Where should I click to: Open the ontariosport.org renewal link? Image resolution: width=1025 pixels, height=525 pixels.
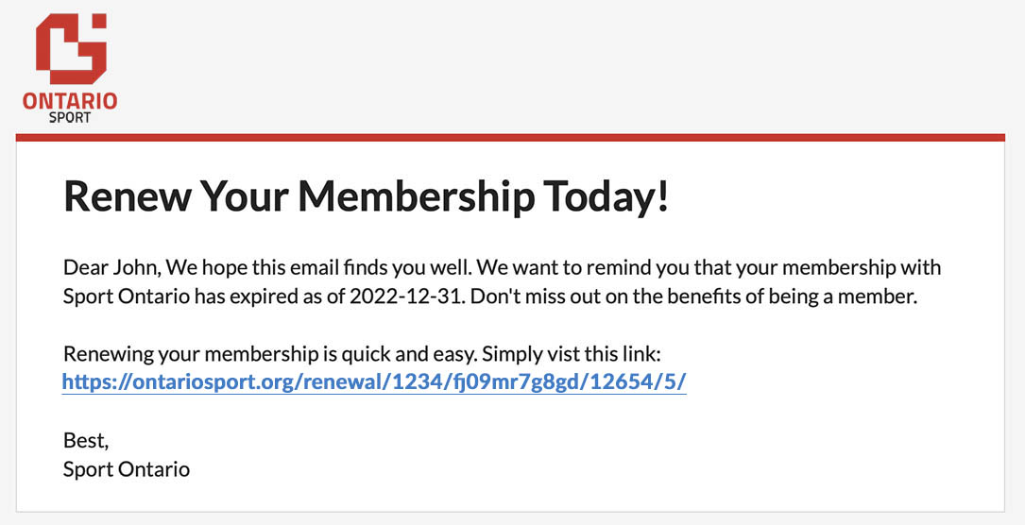(x=374, y=381)
